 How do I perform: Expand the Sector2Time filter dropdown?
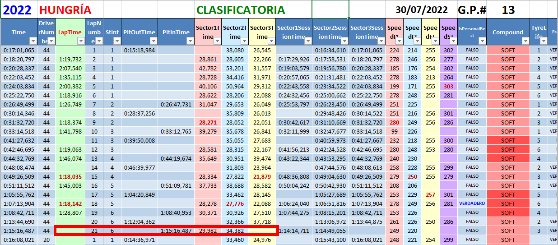tap(245, 41)
